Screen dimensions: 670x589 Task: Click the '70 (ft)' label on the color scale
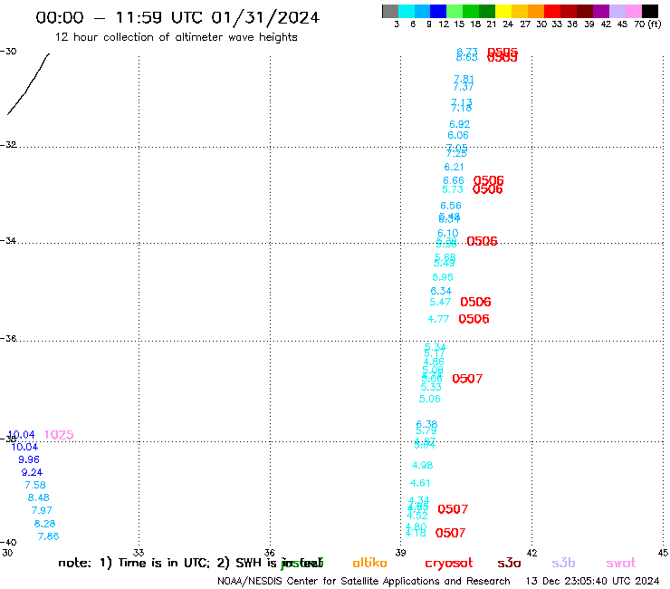pyautogui.click(x=647, y=24)
